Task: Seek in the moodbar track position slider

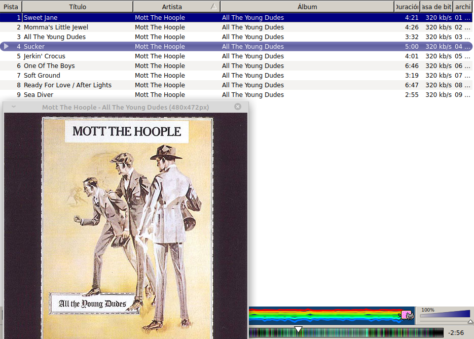Action: coord(346,332)
